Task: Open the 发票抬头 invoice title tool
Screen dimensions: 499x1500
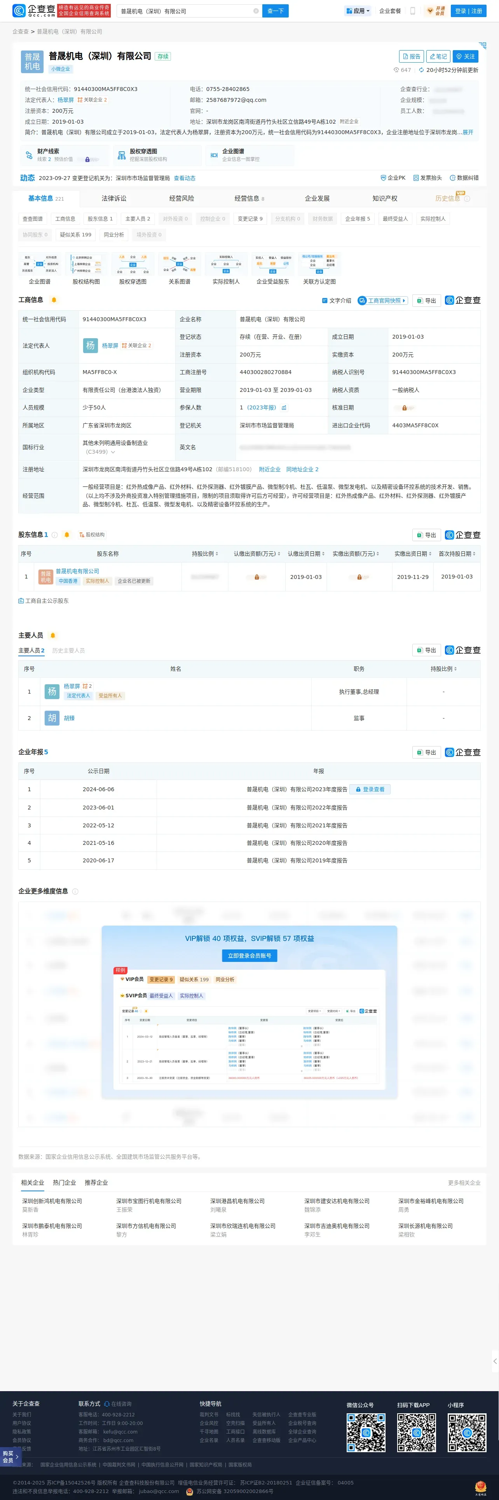Action: pos(427,178)
